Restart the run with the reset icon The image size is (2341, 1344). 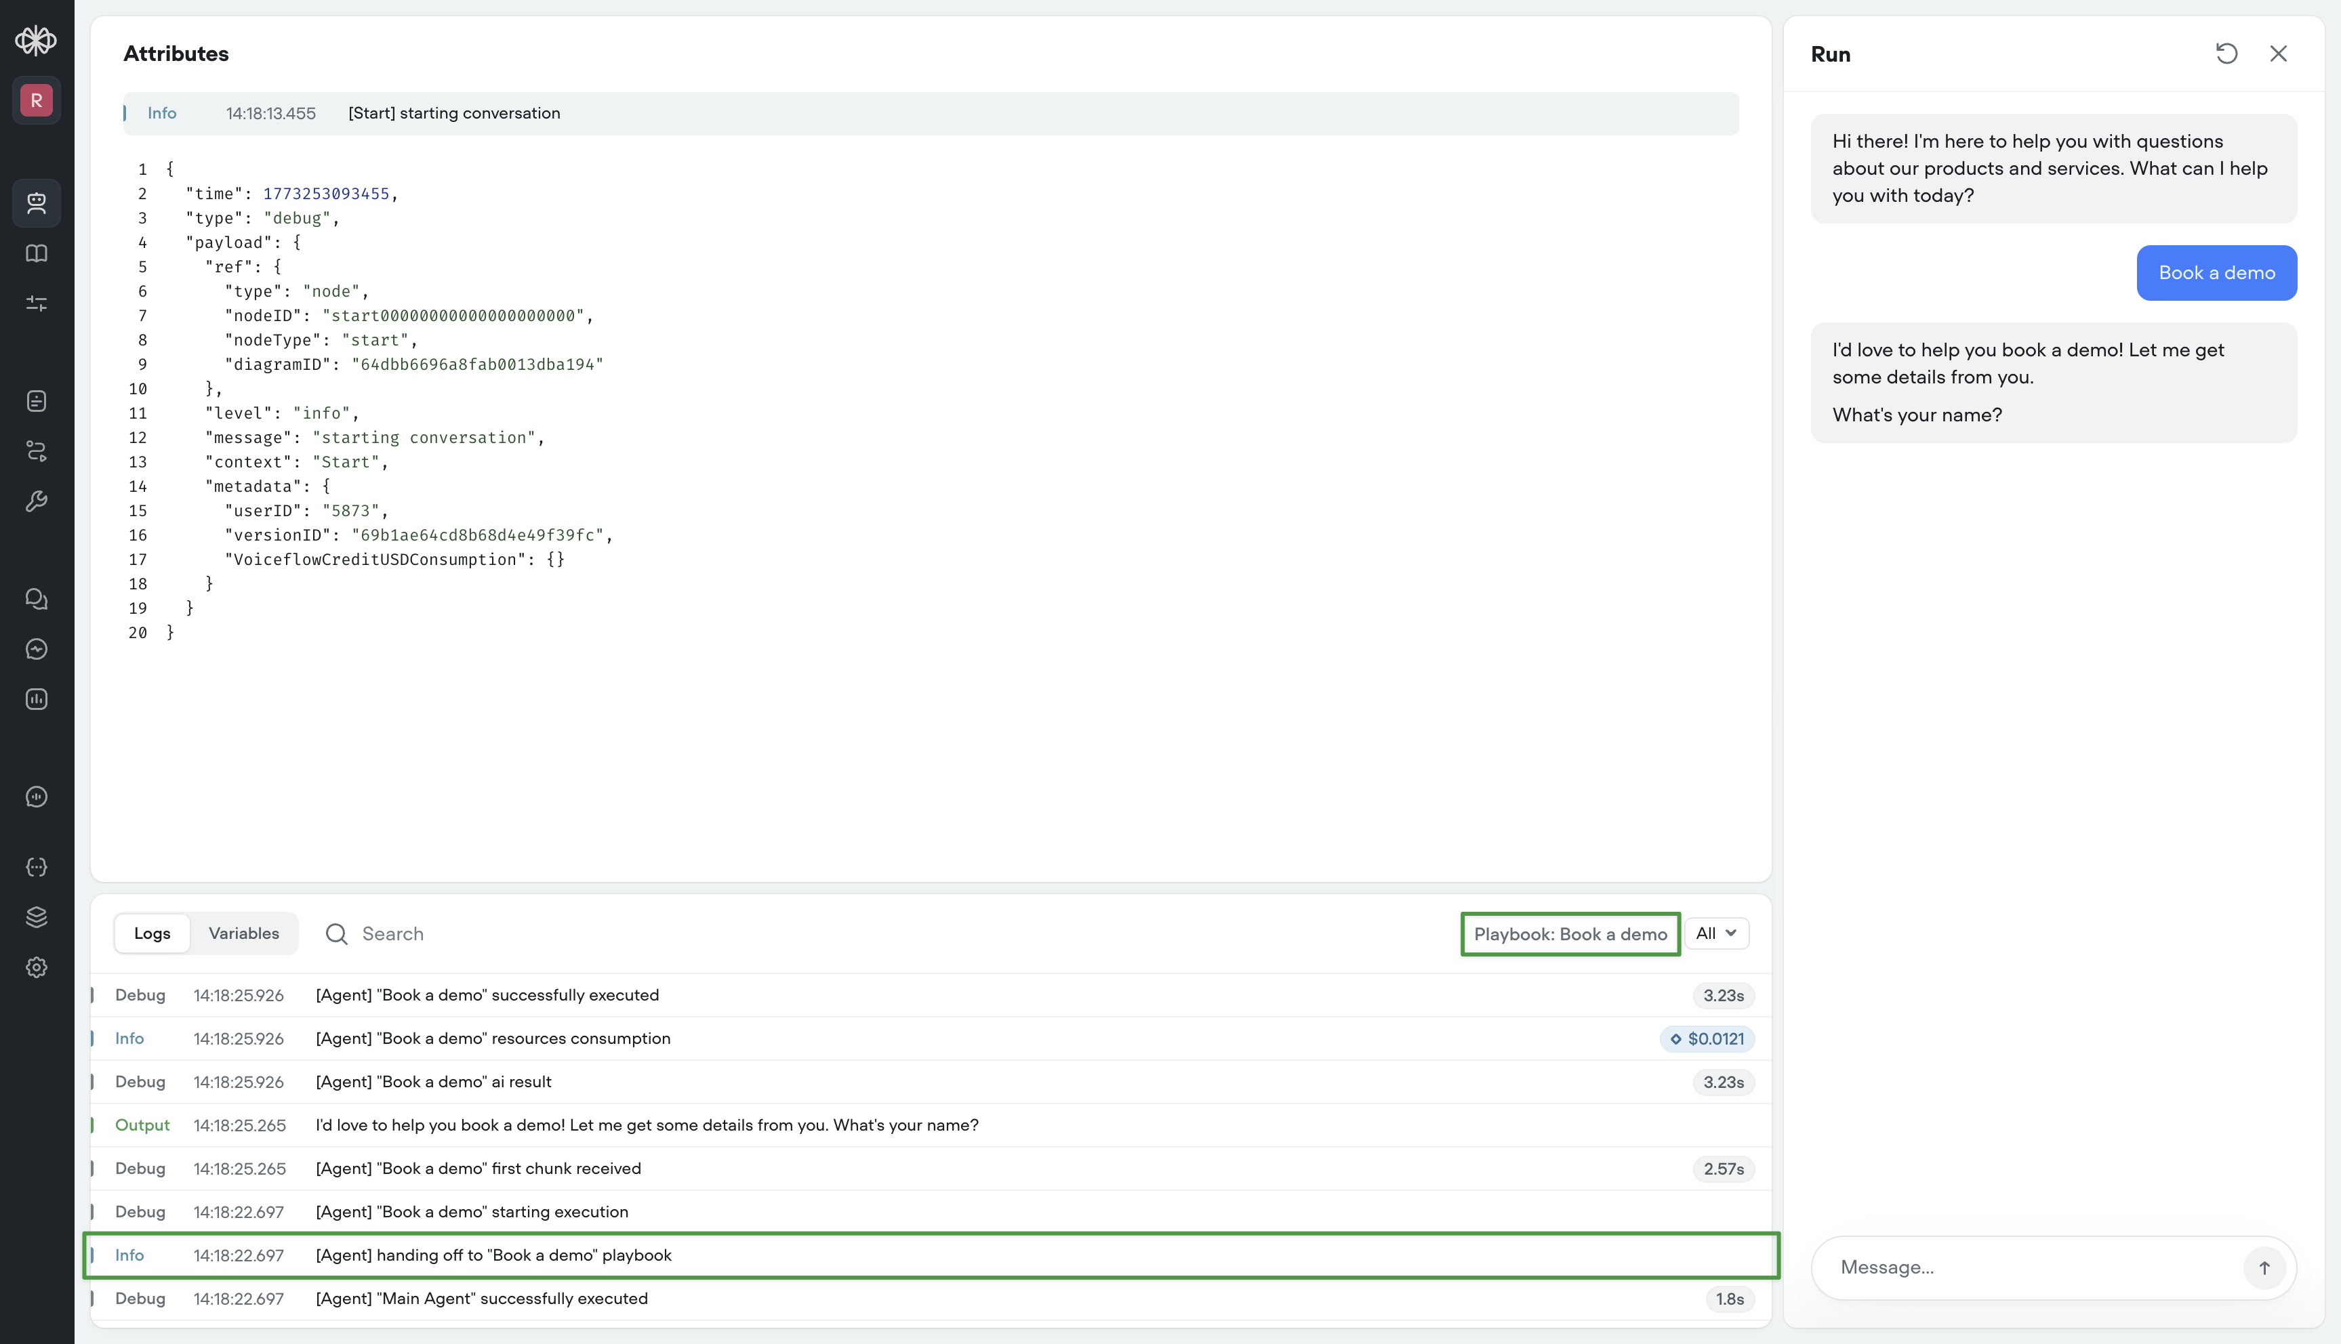(2226, 54)
